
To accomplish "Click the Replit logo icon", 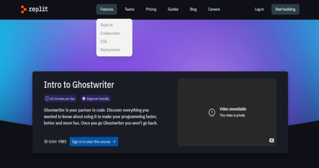I will click(24, 9).
